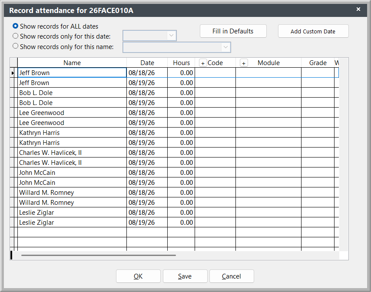Select Leslie Ziglar name cell for 08/19/26
The width and height of the screenshot is (371, 292).
coord(72,222)
